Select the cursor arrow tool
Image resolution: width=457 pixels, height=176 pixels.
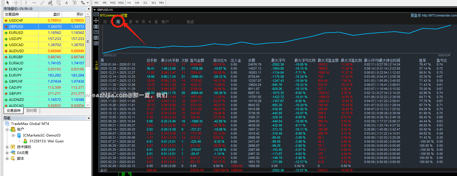tap(8, 3)
